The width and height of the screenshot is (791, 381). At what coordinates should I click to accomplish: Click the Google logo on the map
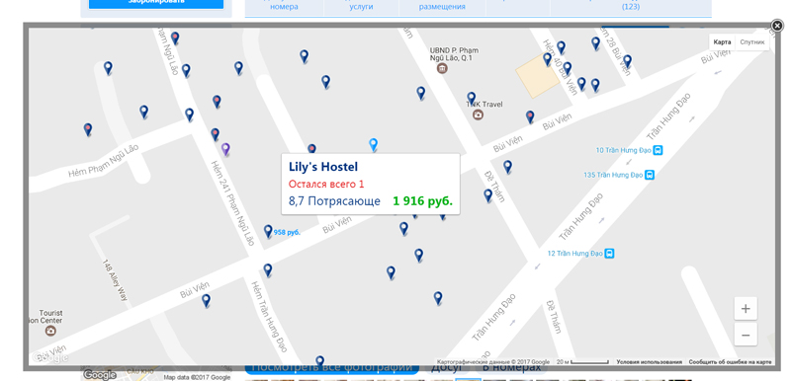(x=50, y=357)
